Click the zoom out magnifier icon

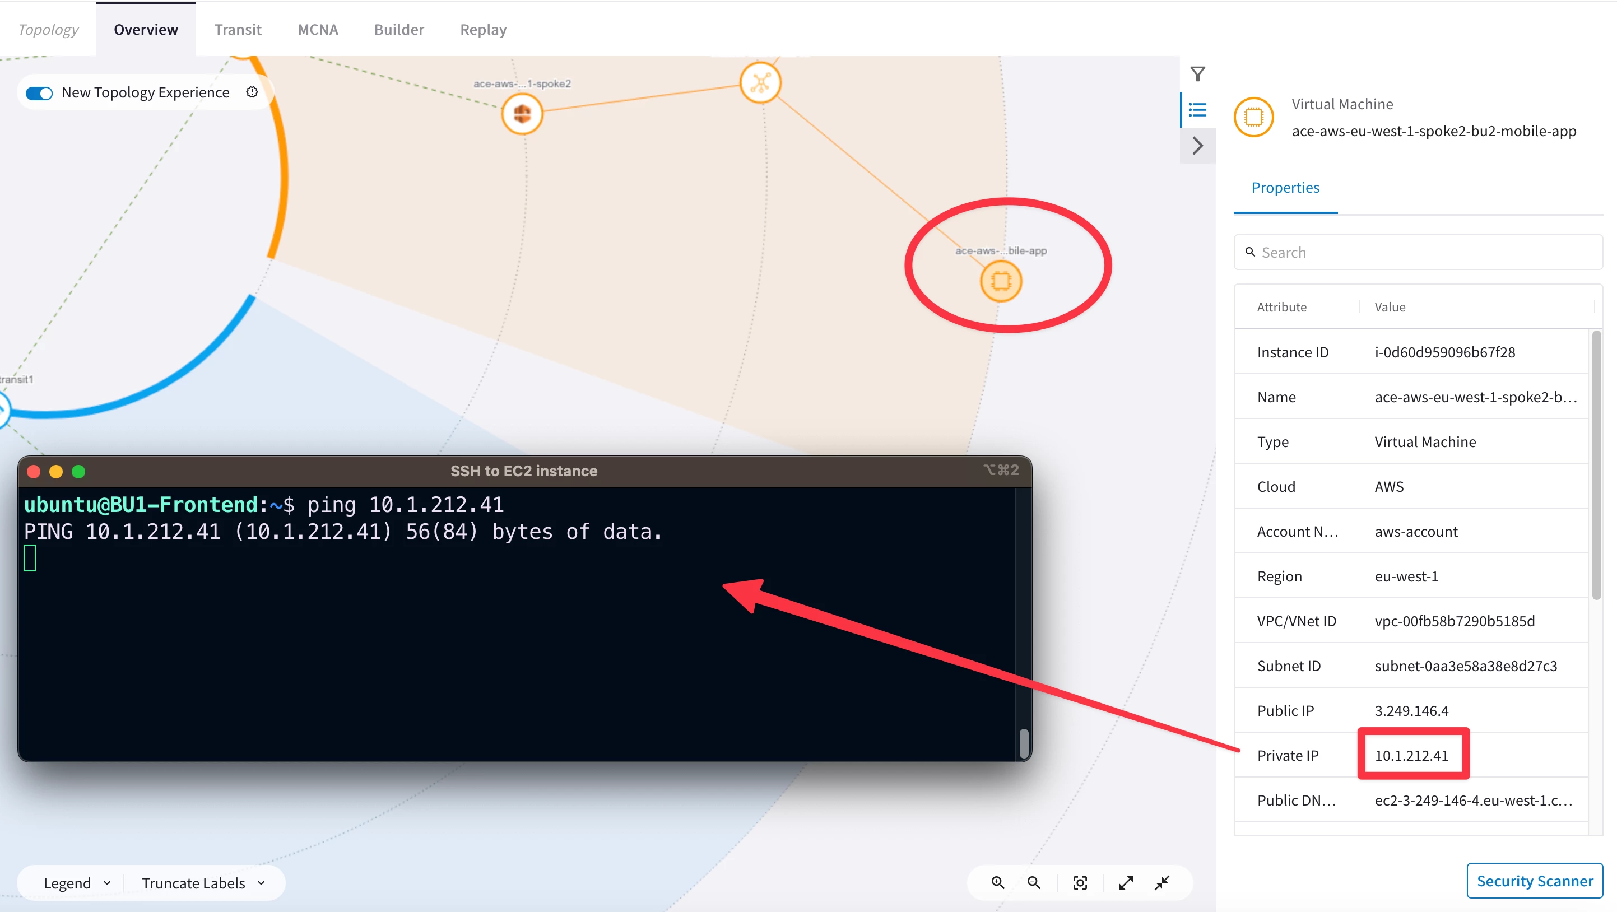point(1034,882)
